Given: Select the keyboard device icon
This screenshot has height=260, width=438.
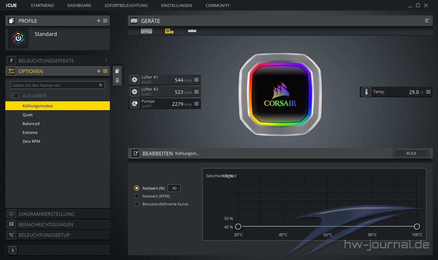Looking at the screenshot, I should click(x=146, y=31).
